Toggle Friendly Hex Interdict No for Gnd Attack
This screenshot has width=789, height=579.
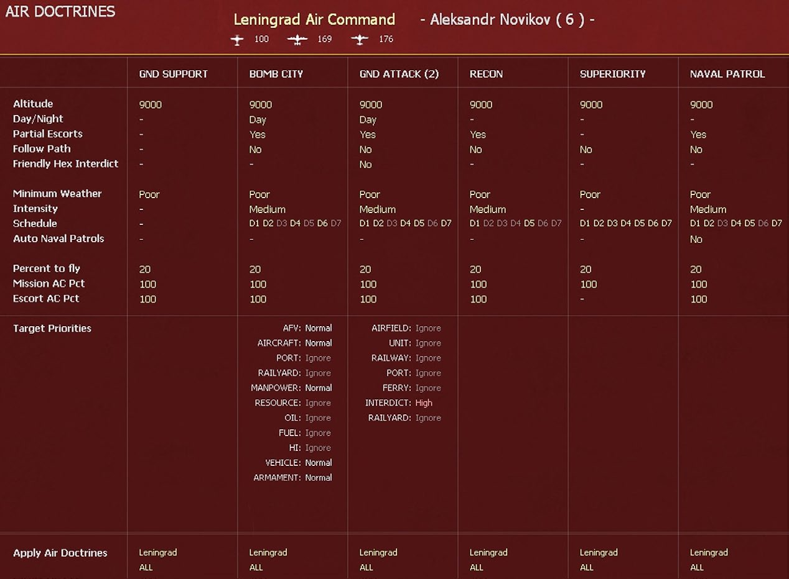click(365, 165)
